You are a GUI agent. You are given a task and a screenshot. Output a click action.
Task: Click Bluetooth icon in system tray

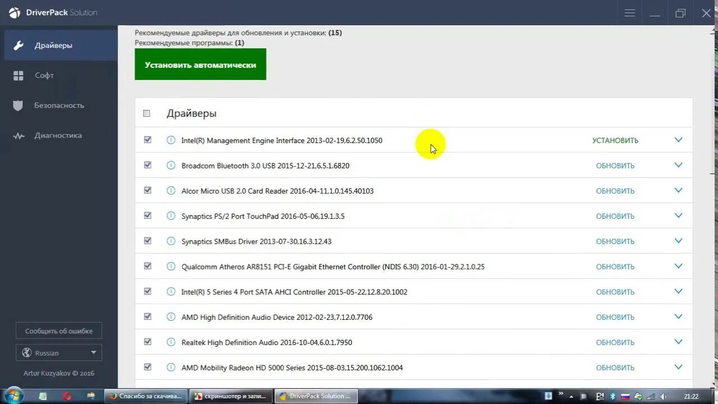coord(613,396)
